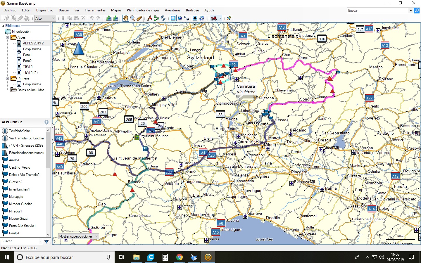Click the rocket Adventures toolbar icon
This screenshot has height=263, width=421.
point(229,18)
